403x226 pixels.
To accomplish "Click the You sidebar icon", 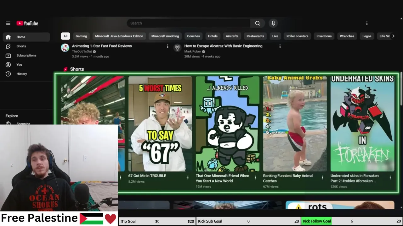I will (x=8, y=65).
